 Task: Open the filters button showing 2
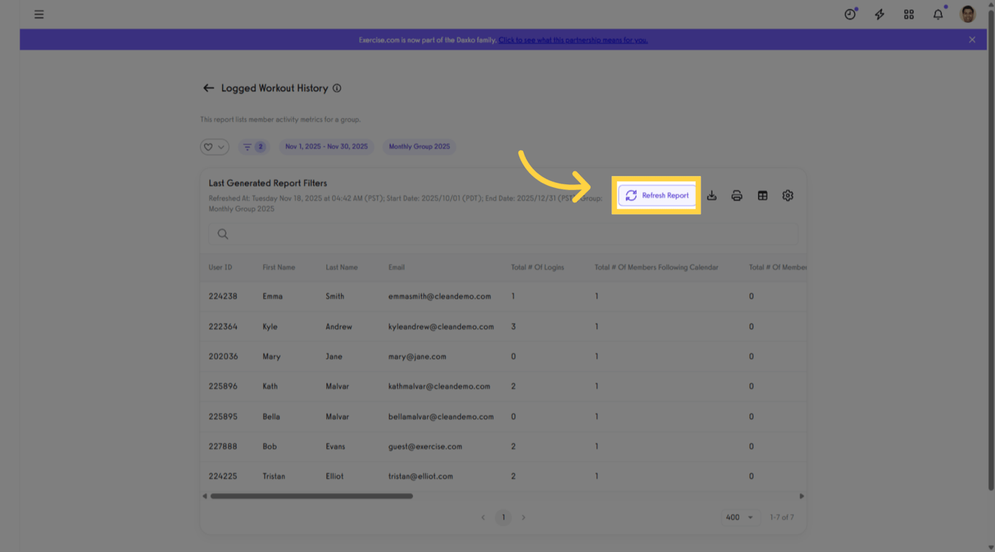(253, 147)
